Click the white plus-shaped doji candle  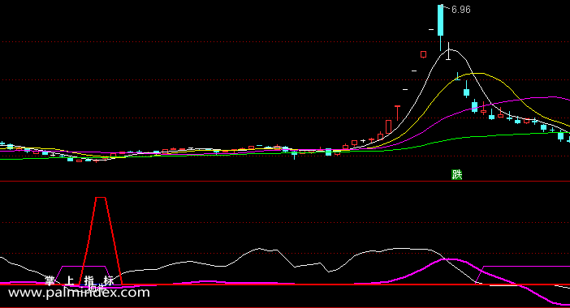(x=363, y=141)
